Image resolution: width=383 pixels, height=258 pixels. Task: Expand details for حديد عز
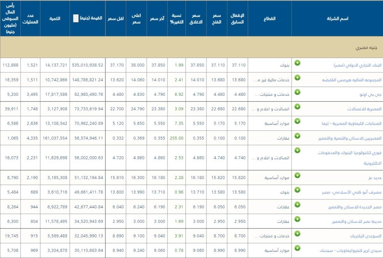[x=297, y=175]
